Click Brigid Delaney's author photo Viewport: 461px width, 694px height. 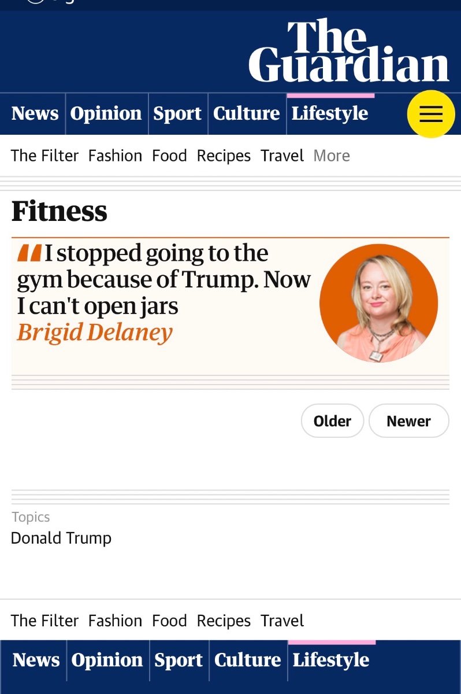[378, 303]
